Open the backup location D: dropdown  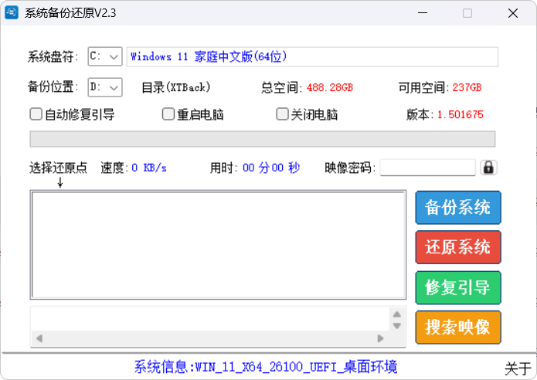[x=105, y=87]
